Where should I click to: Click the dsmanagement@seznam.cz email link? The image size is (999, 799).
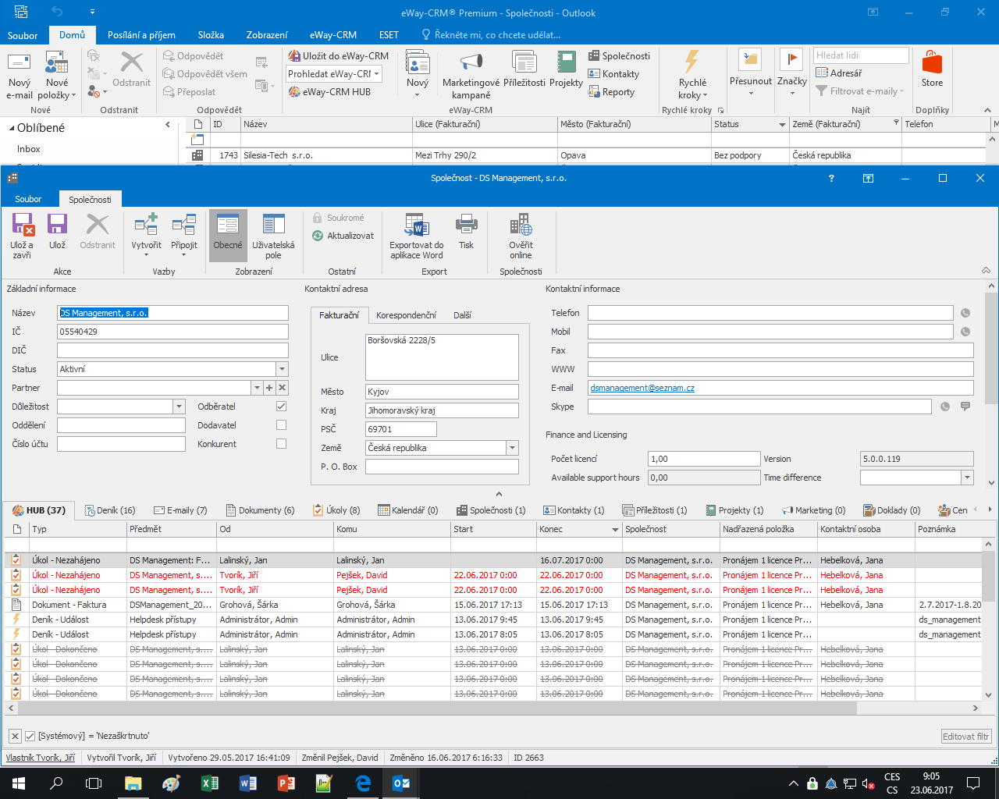coord(642,388)
